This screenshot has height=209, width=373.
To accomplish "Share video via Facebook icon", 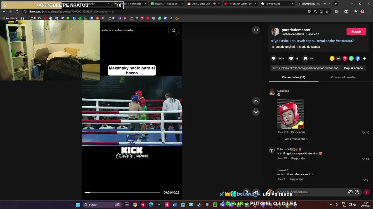I will [358, 58].
